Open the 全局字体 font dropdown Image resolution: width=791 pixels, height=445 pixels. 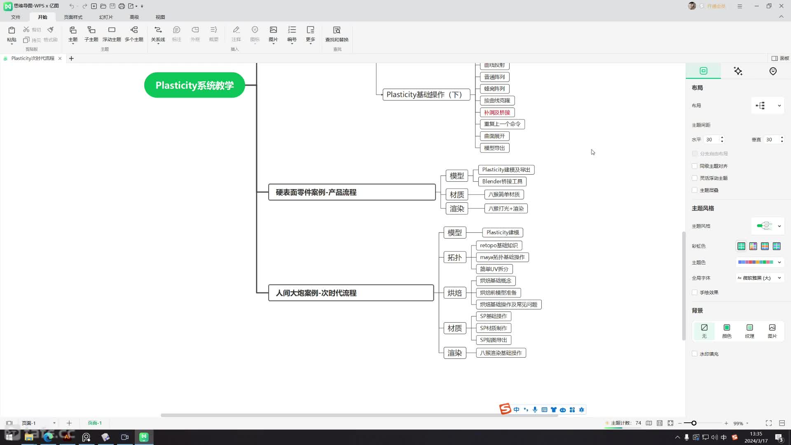coord(760,278)
